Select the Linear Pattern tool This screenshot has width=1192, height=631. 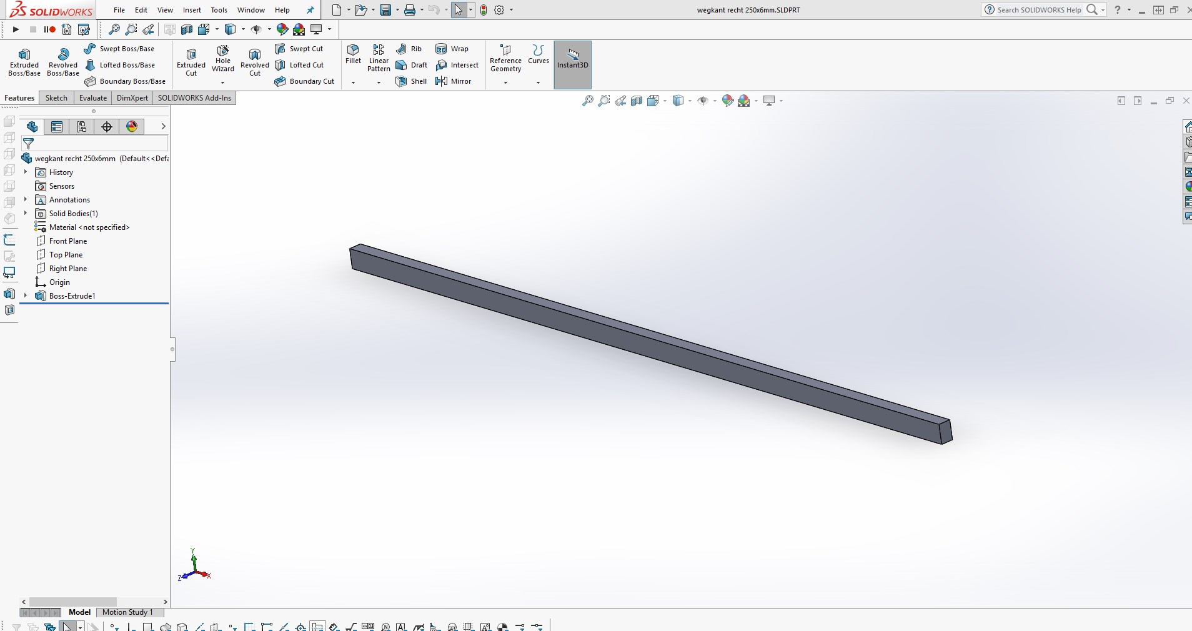point(379,59)
